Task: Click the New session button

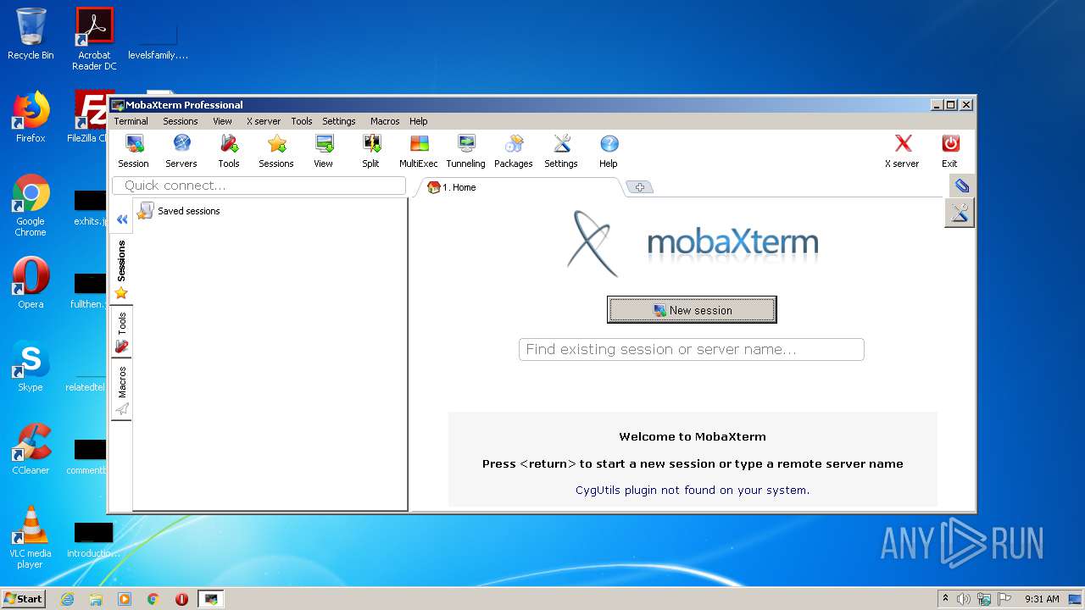Action: point(692,310)
